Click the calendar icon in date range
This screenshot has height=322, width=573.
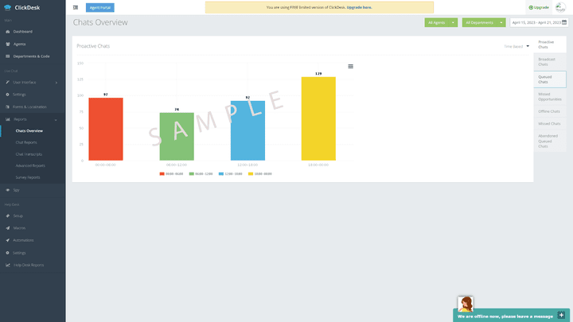(564, 22)
